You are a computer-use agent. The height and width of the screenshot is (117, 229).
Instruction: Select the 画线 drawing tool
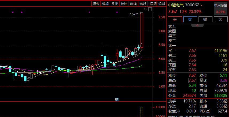[133, 3]
